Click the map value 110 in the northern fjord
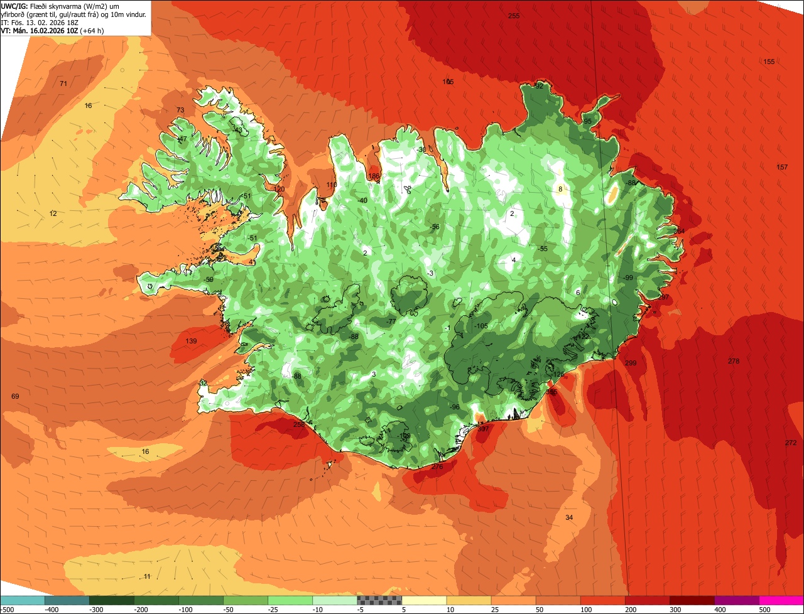Screen dimensions: 804x614 click(x=332, y=185)
